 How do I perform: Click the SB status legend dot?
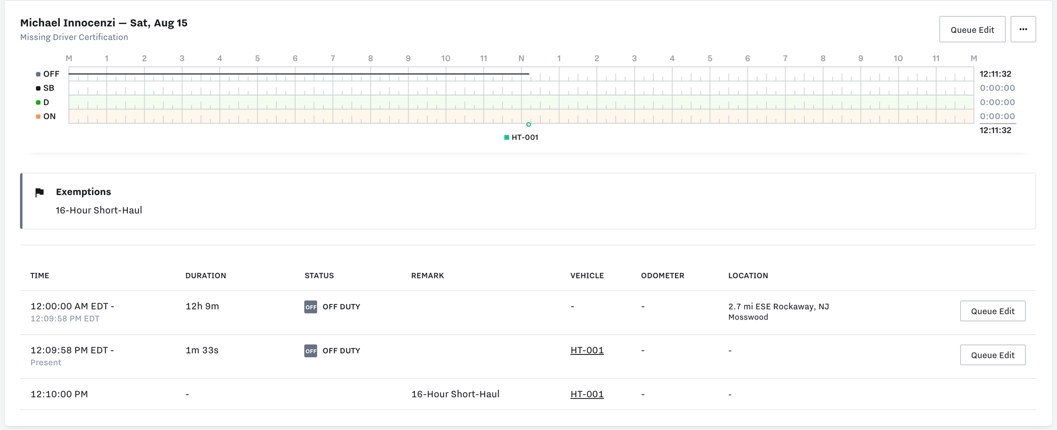coord(38,88)
